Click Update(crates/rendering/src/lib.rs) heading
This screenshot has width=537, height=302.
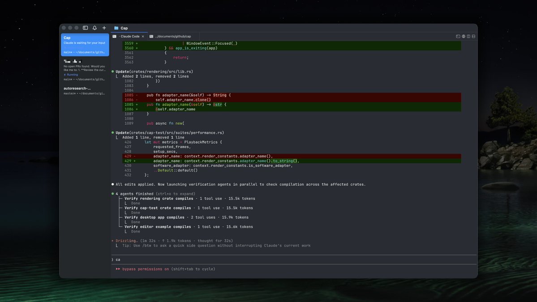pyautogui.click(x=154, y=72)
